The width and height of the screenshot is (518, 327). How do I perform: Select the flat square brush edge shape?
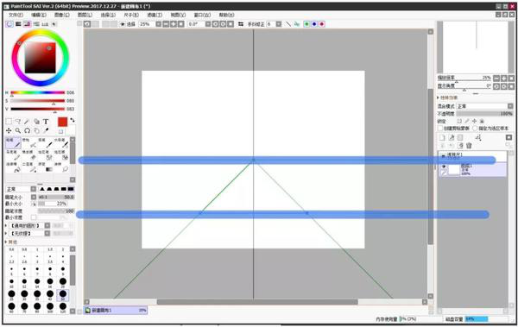tap(71, 189)
